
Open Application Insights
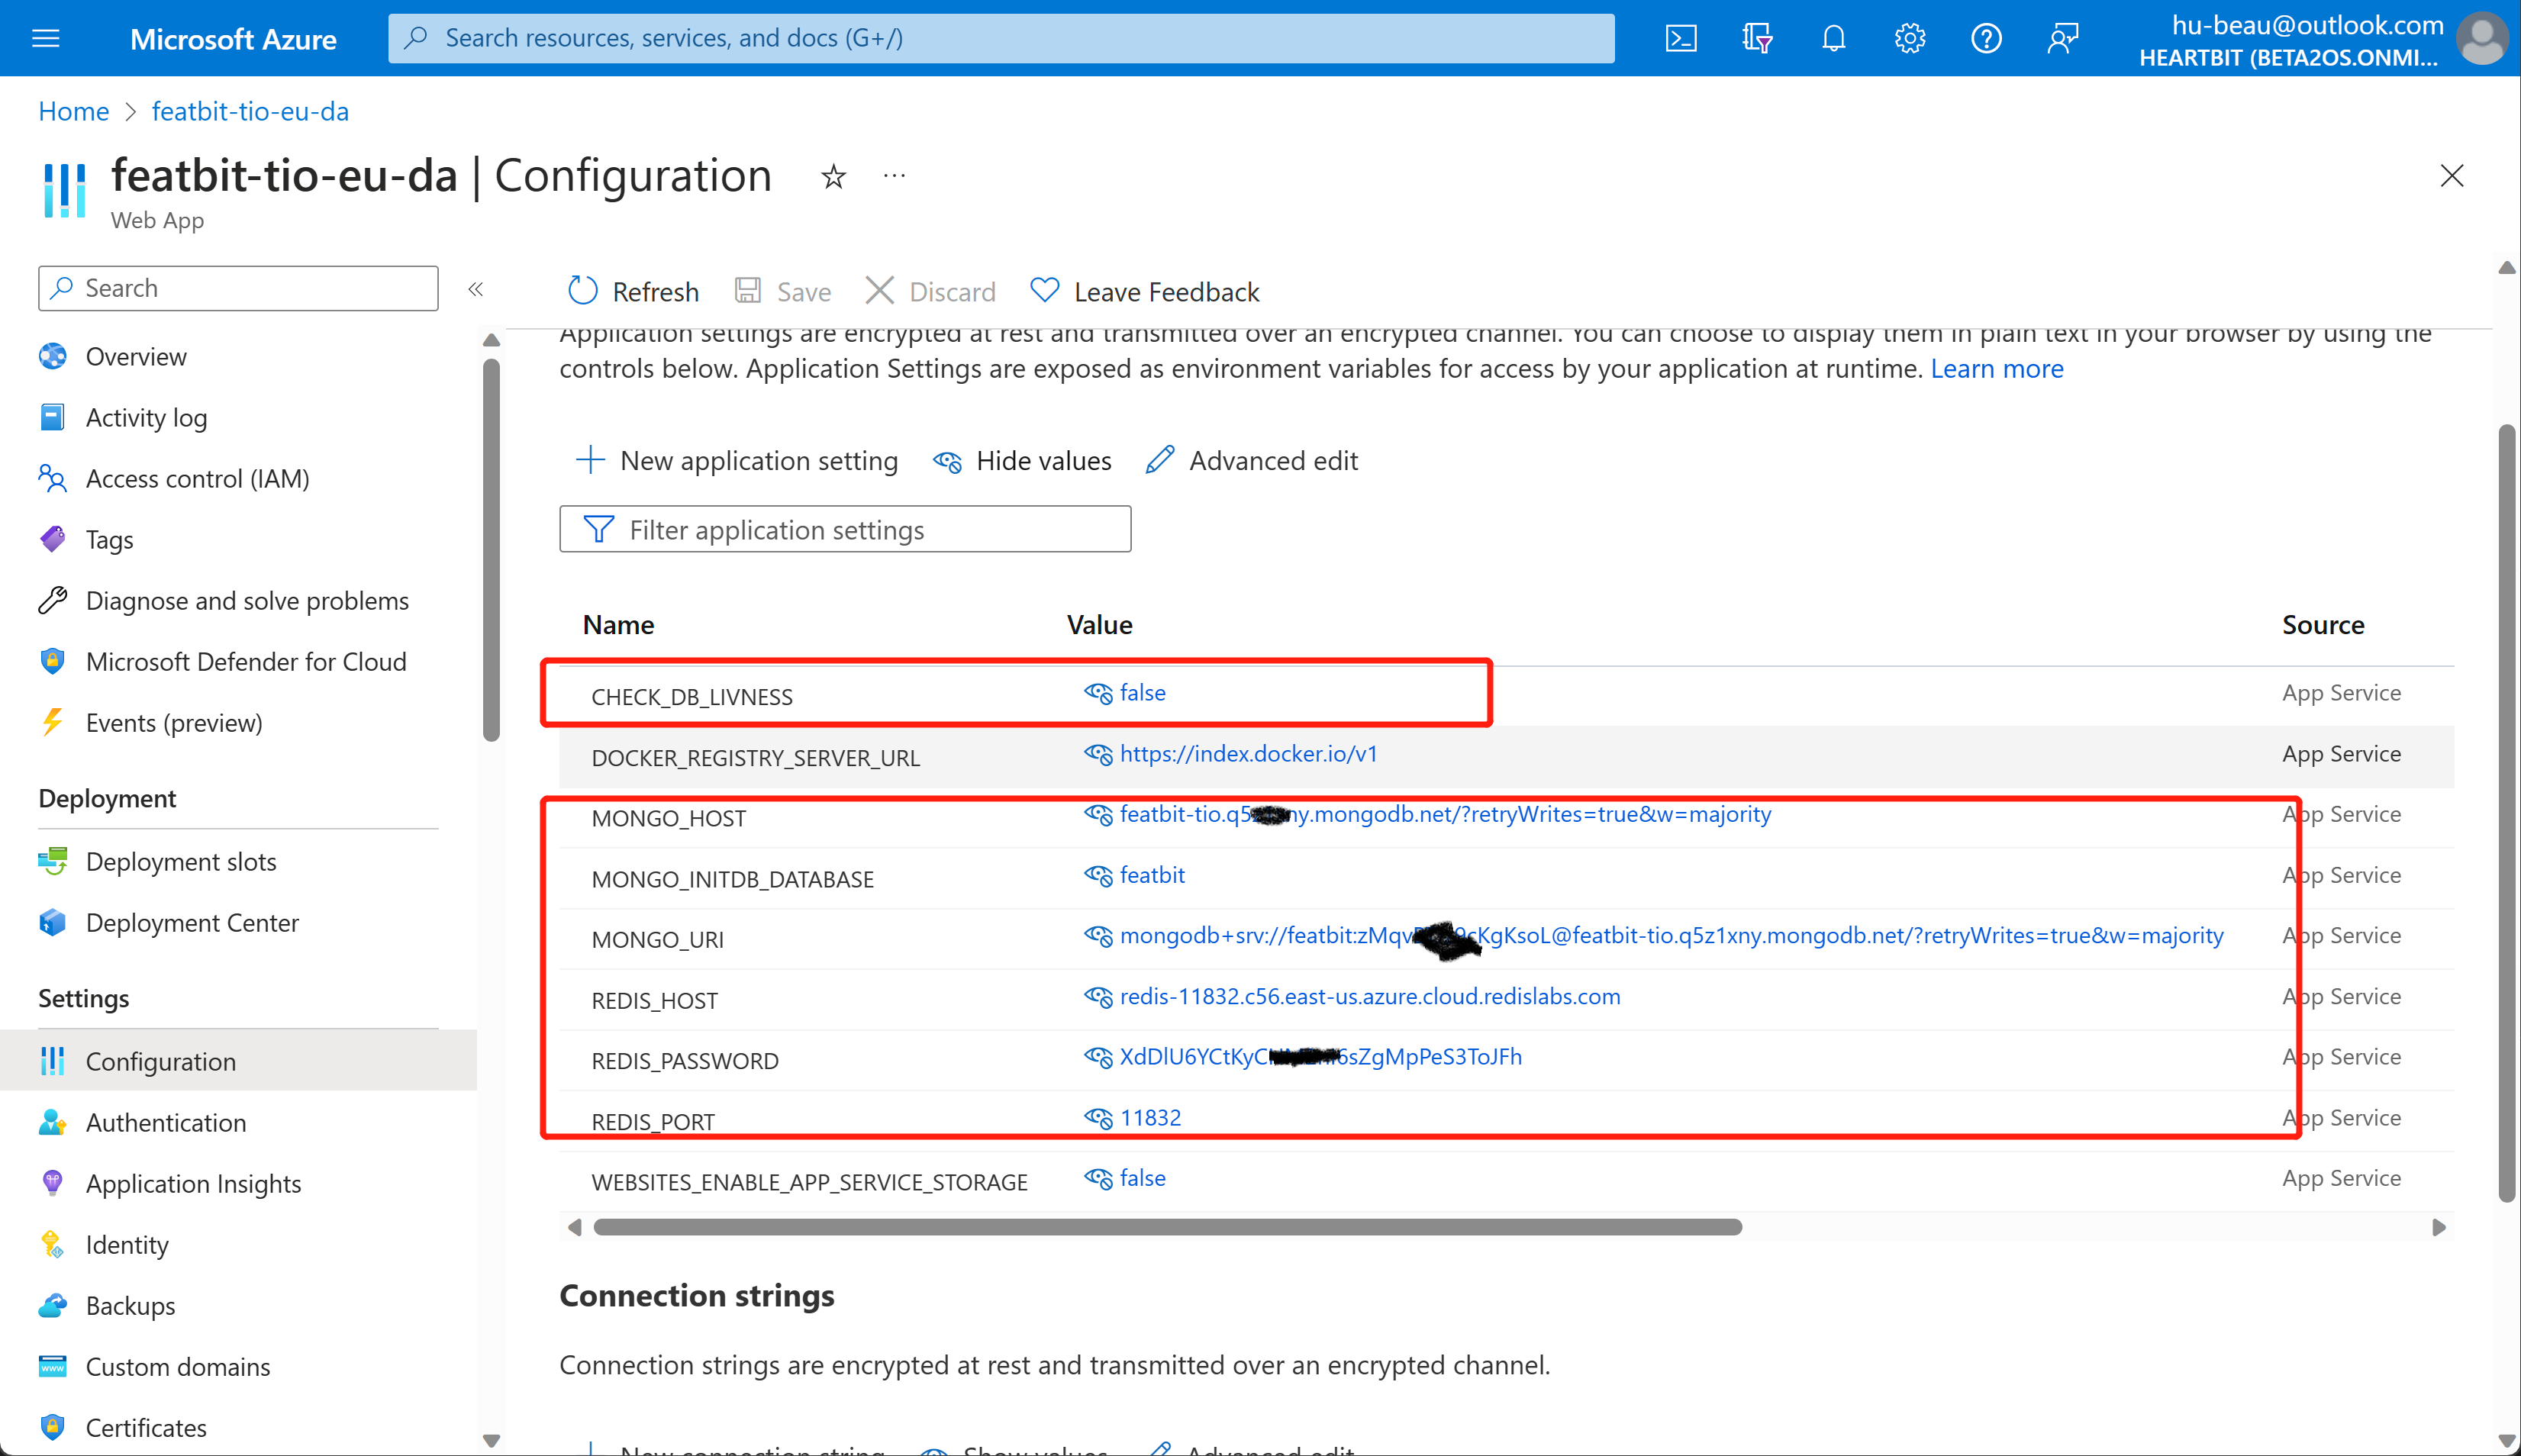point(193,1184)
